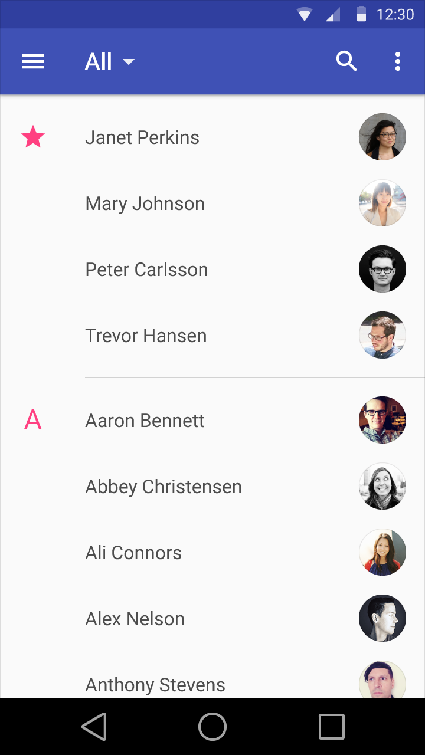Select Alex Nelson from contacts

pos(135,619)
